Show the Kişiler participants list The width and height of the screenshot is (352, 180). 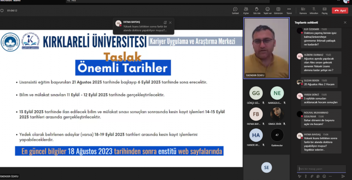point(246,11)
